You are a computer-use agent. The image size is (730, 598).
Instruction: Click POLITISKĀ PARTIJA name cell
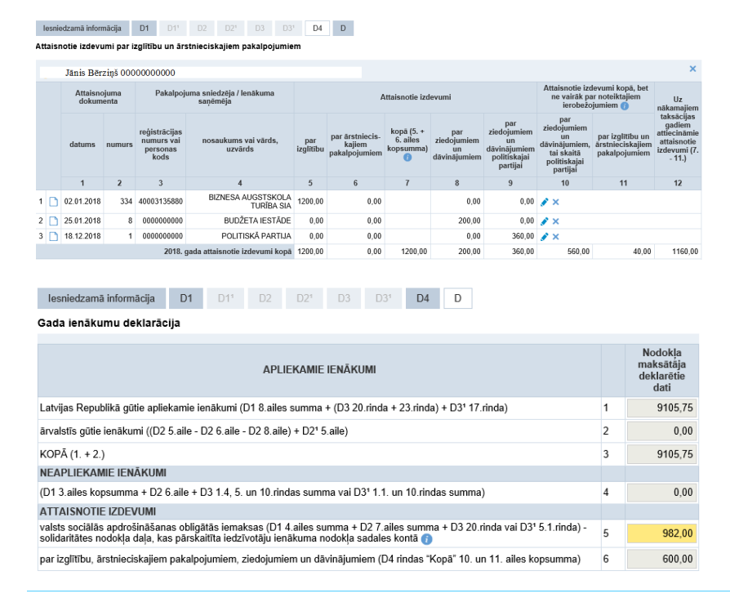(240, 236)
